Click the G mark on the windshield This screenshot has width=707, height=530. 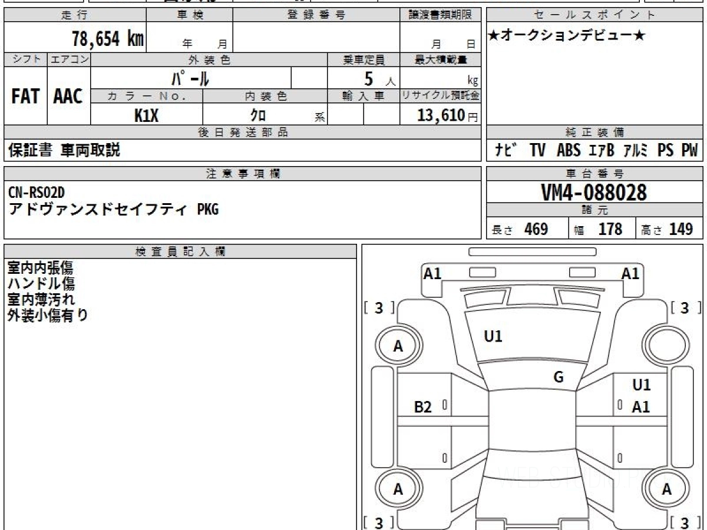[559, 377]
